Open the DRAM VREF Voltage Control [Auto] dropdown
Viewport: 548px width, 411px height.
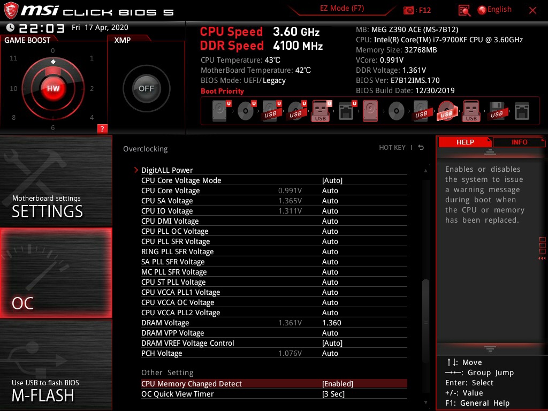(x=332, y=343)
